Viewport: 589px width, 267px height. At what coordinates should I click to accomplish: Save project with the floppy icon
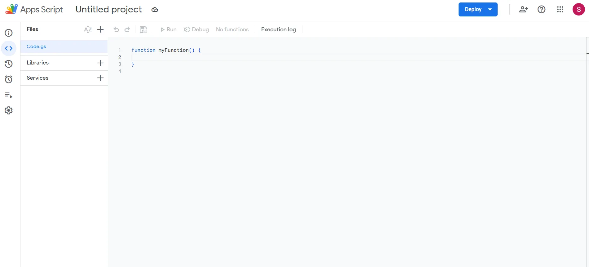(x=143, y=29)
